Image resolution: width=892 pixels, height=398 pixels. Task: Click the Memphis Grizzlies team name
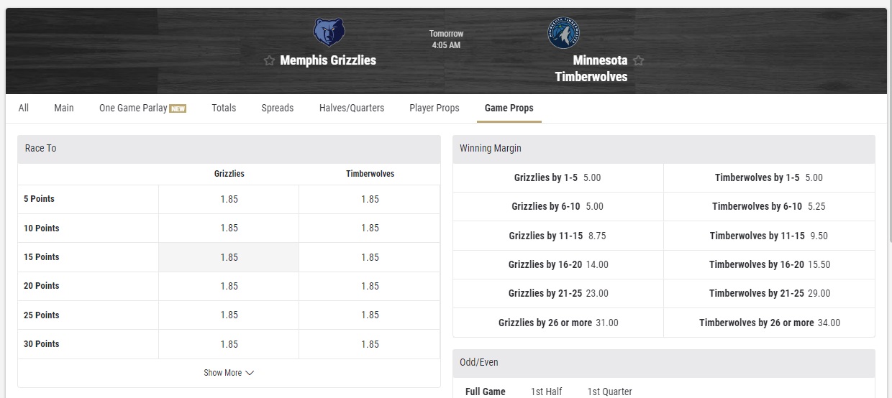pyautogui.click(x=328, y=60)
